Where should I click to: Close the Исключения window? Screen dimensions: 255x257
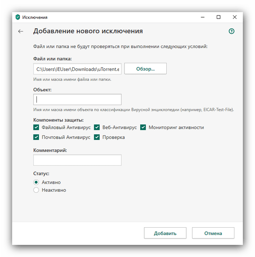(x=234, y=17)
